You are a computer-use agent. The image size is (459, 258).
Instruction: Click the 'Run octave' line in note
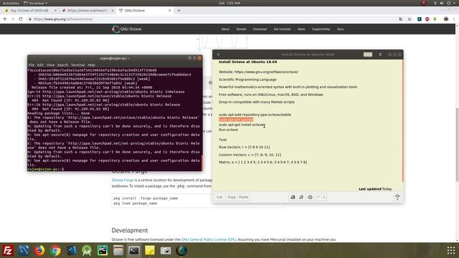228,130
